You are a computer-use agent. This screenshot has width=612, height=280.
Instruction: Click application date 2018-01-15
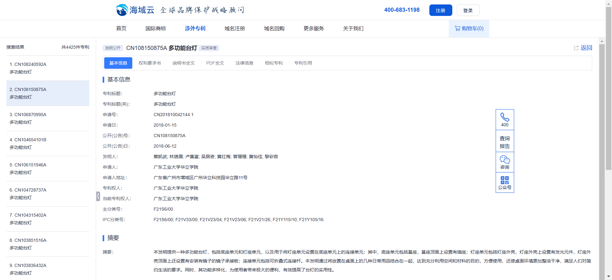[x=165, y=125]
